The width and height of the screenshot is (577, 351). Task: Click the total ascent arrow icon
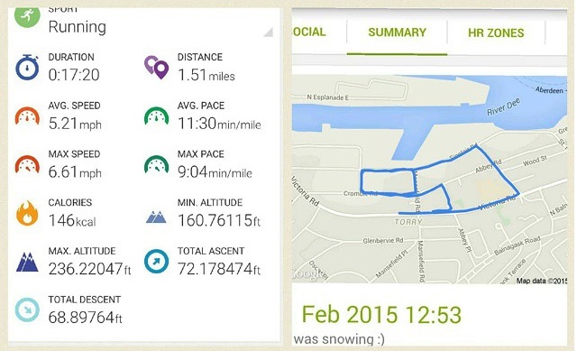156,262
